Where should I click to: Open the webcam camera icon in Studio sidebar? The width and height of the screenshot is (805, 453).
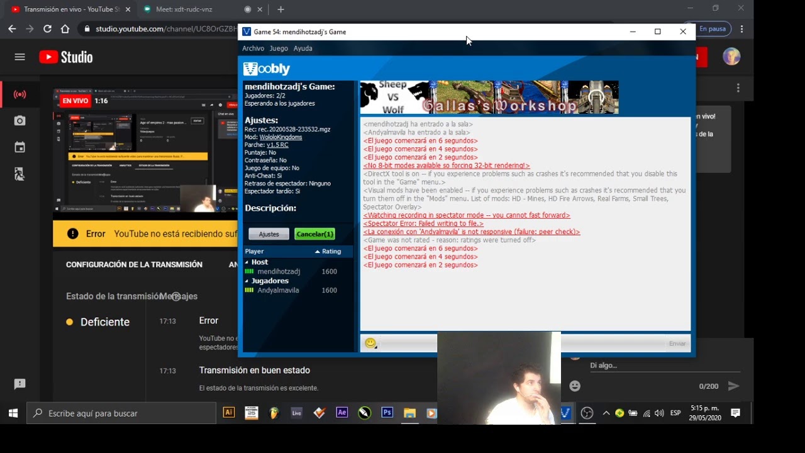[19, 121]
